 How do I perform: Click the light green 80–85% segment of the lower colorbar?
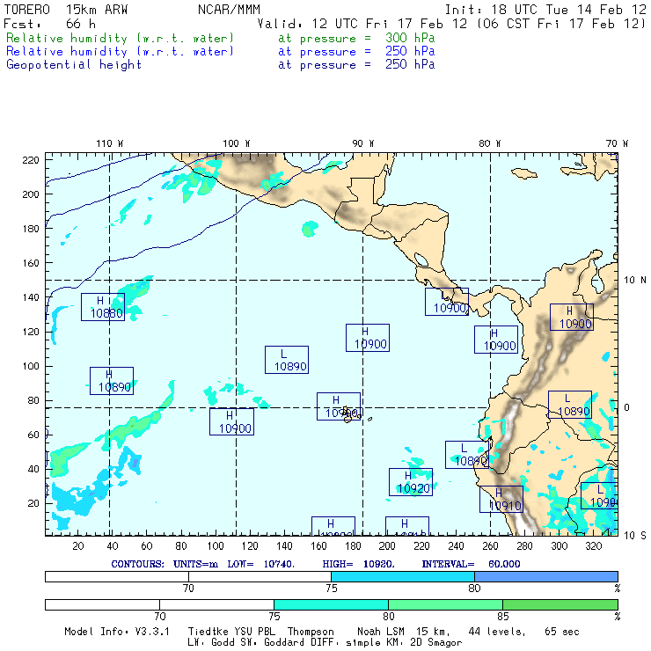pyautogui.click(x=445, y=604)
